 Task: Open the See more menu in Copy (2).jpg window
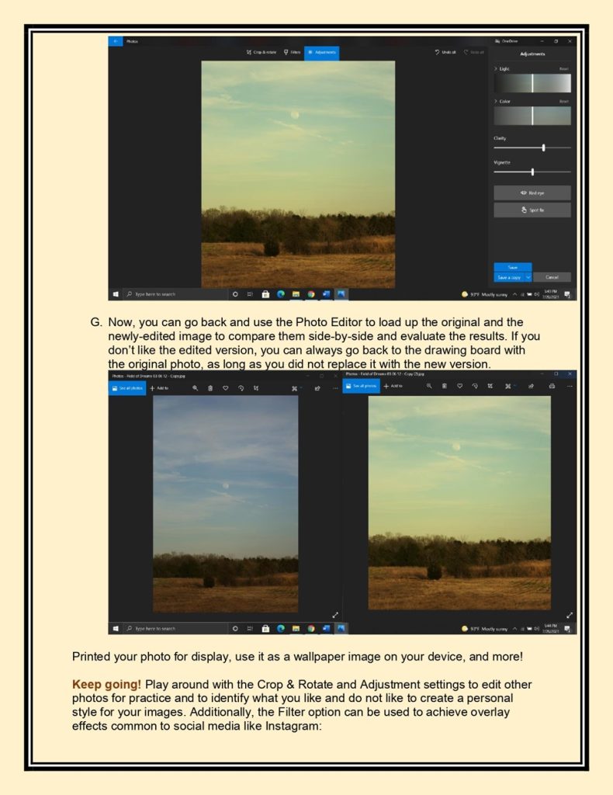[570, 386]
